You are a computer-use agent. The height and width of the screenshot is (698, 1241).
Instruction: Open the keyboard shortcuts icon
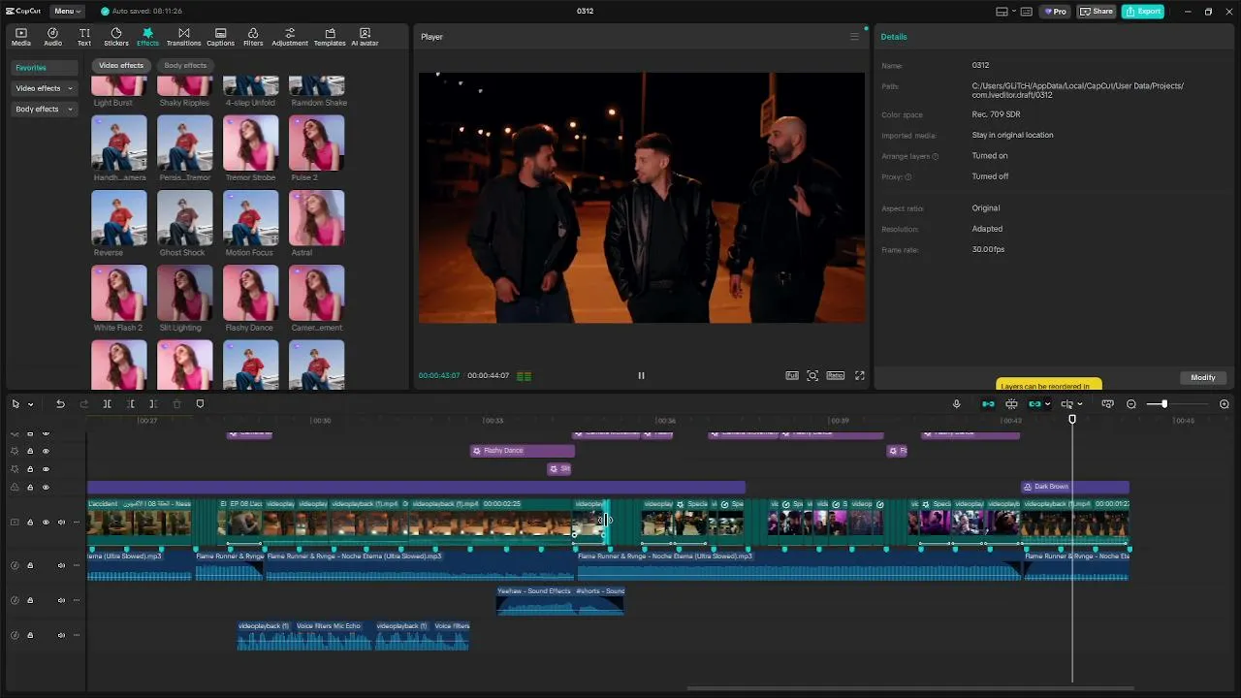click(1027, 12)
